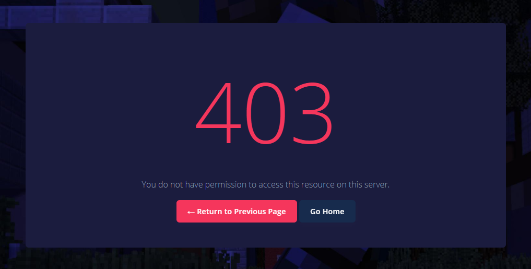Click the large 403 error code
Screen dimensions: 531x269
click(264, 112)
